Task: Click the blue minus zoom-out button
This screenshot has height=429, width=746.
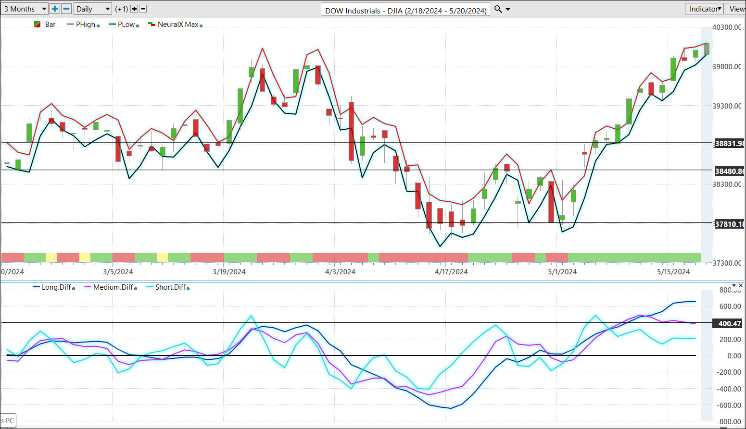Action: click(x=66, y=9)
